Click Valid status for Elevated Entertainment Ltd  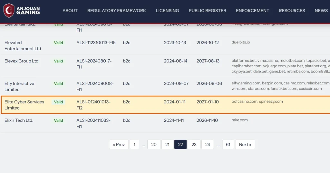[x=59, y=43]
